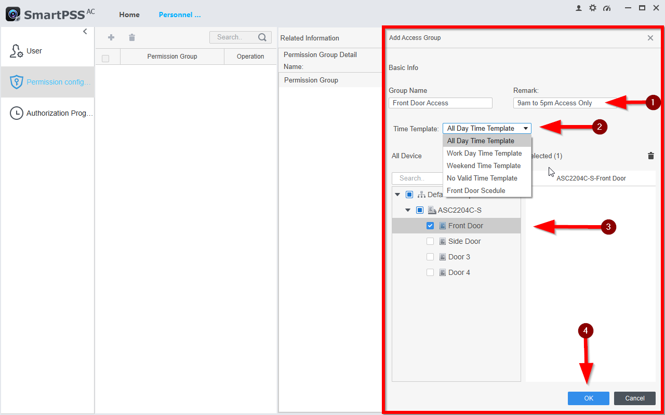Collapse the default group tree node
Image resolution: width=665 pixels, height=415 pixels.
pos(398,195)
